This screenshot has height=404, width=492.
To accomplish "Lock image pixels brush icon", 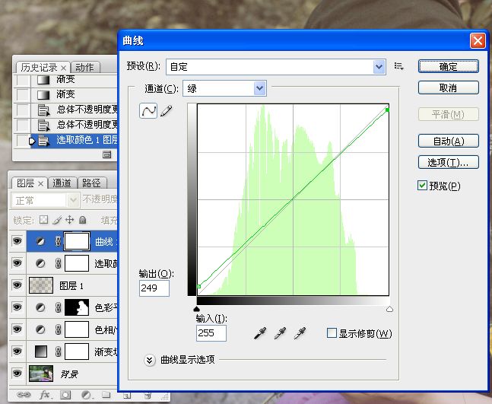I will tap(57, 220).
